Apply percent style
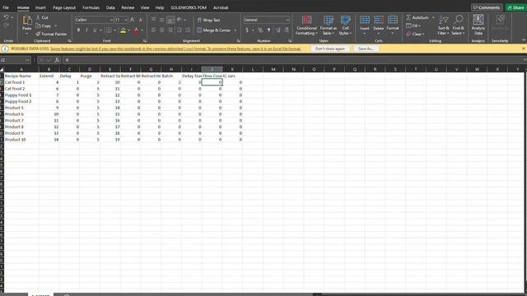 (260, 30)
